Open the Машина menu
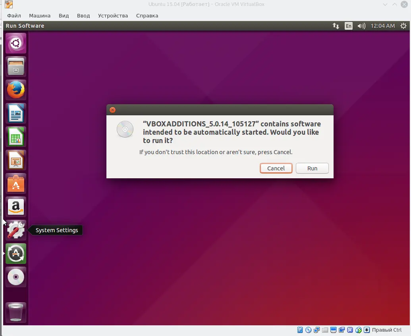 [x=40, y=16]
